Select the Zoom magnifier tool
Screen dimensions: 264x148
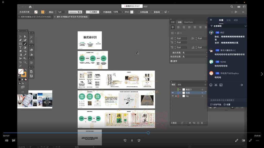click(x=25, y=62)
